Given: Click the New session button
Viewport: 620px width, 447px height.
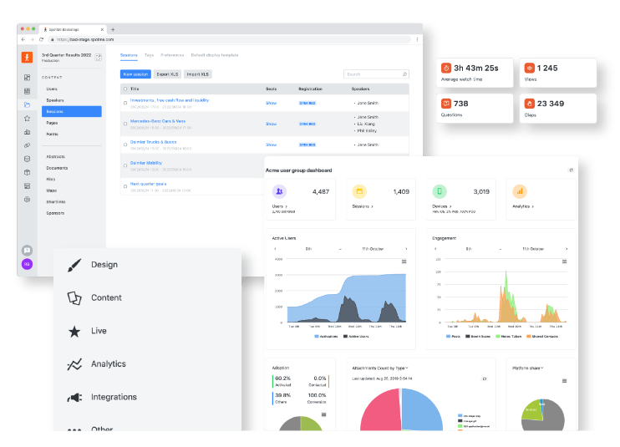Looking at the screenshot, I should tap(135, 74).
